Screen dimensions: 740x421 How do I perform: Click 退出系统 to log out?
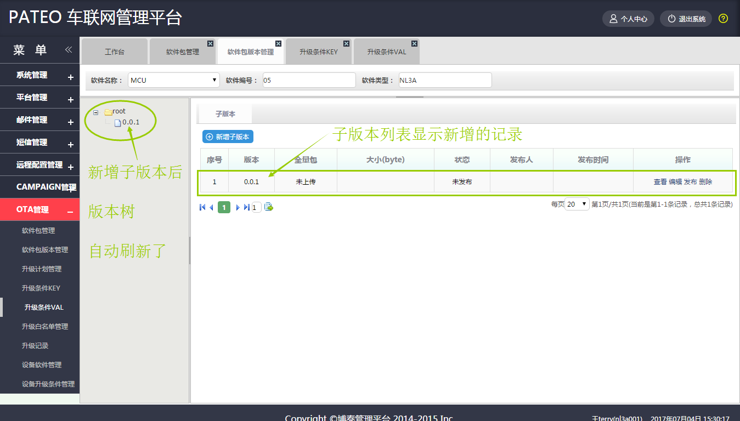coord(686,19)
